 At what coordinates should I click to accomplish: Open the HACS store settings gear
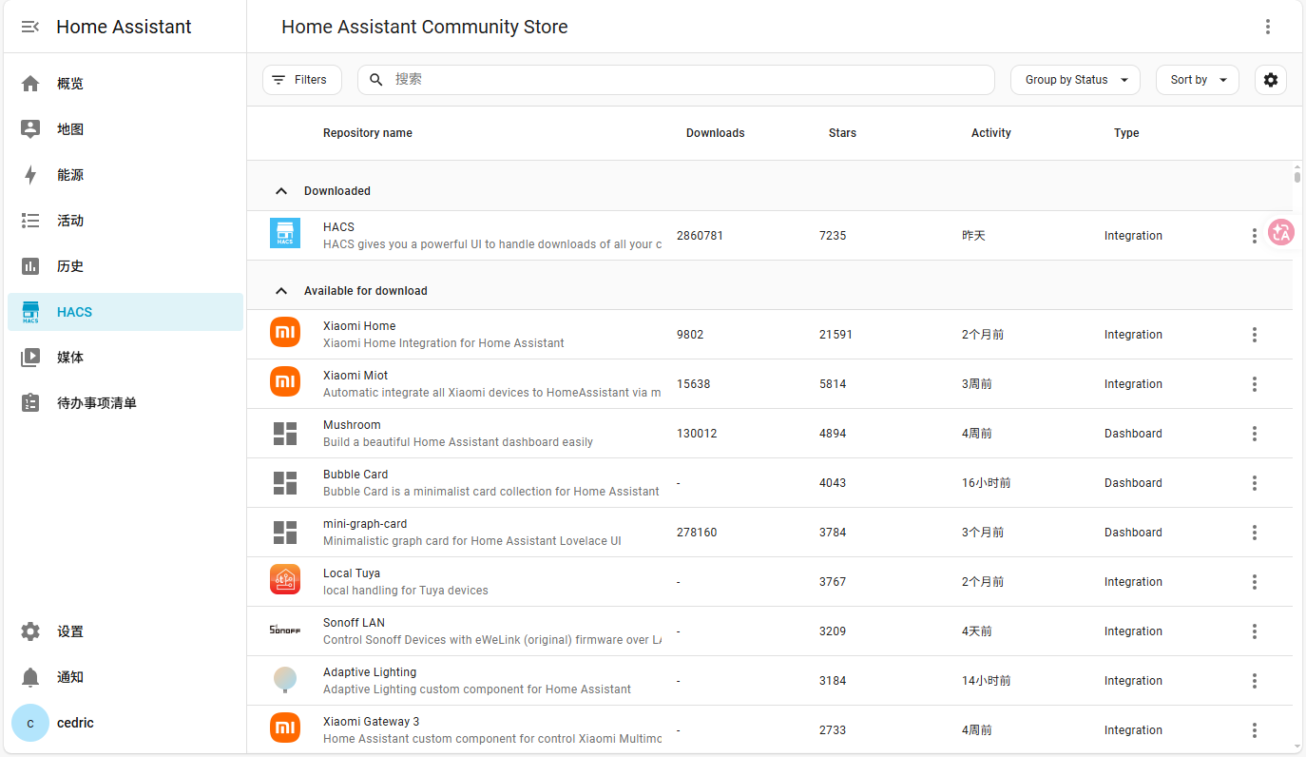1271,80
